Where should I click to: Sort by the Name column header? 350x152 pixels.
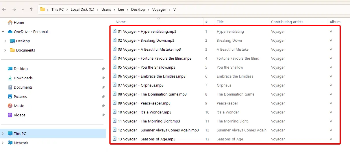click(x=121, y=22)
